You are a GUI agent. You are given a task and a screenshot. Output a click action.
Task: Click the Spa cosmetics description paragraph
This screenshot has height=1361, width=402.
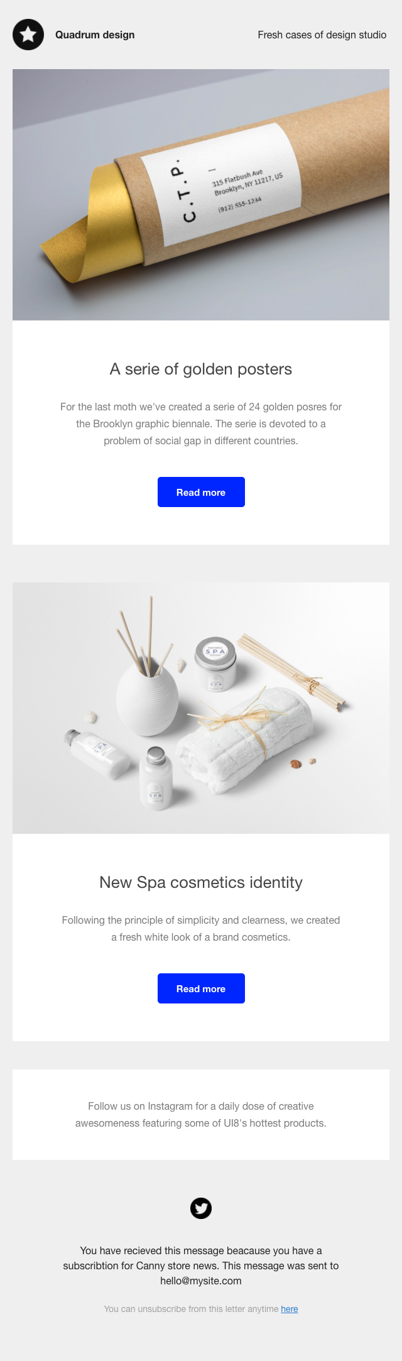[x=201, y=929]
